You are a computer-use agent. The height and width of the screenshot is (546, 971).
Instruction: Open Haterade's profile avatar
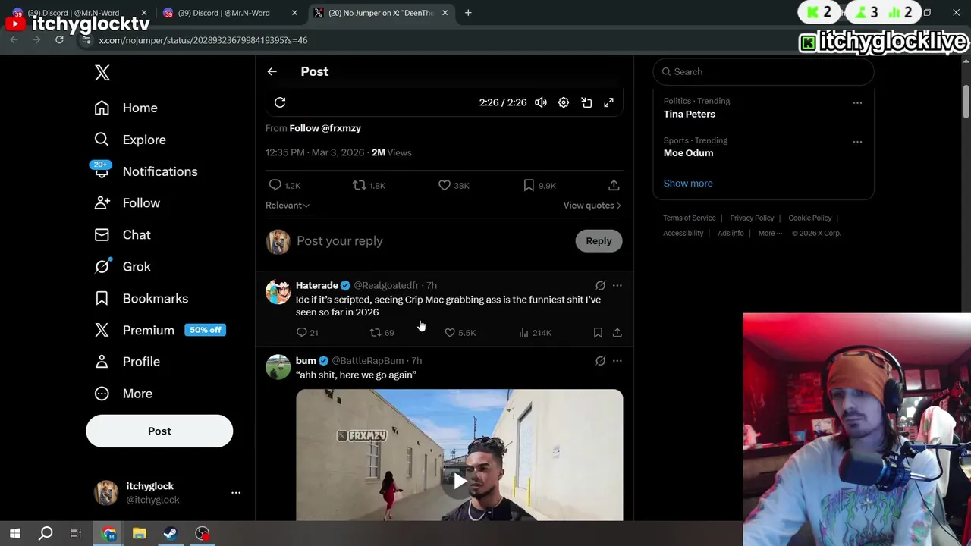coord(278,292)
